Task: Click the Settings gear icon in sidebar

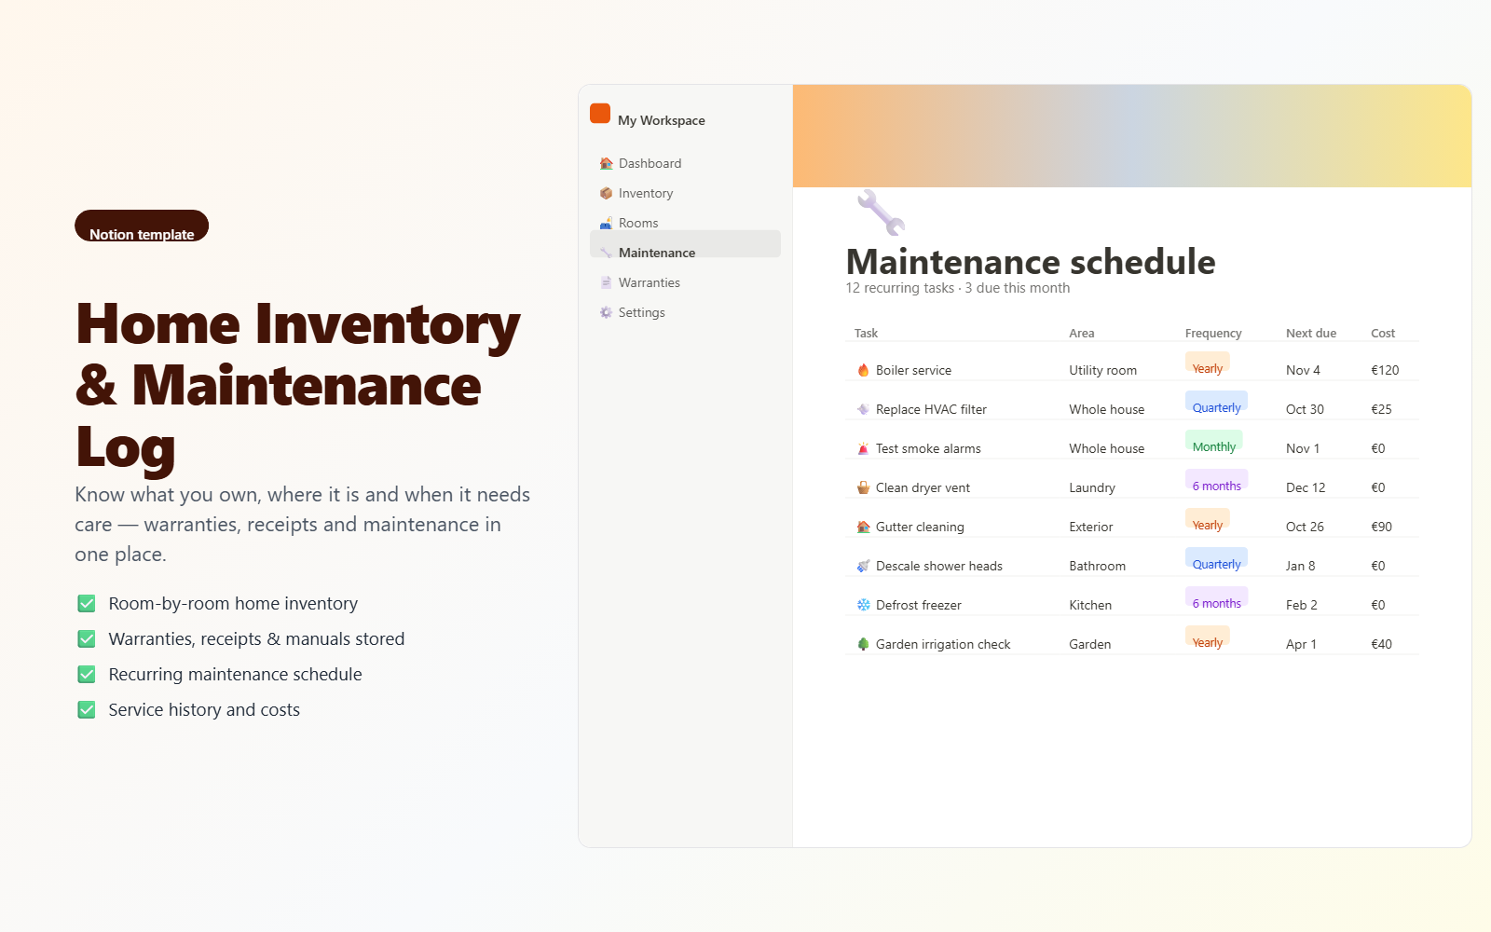Action: click(606, 312)
